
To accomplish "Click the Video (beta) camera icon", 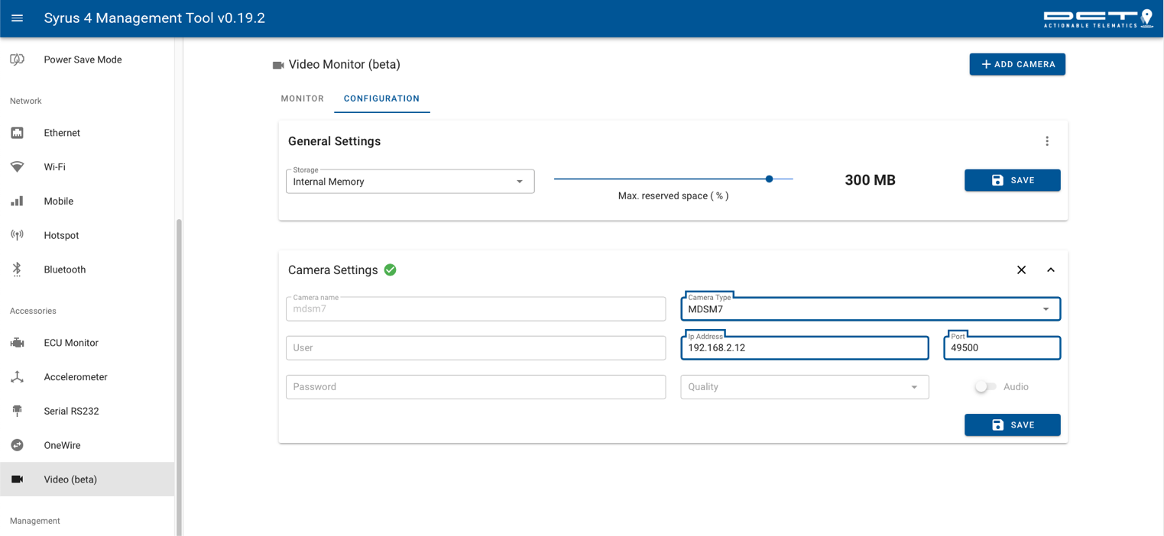I will click(x=17, y=479).
